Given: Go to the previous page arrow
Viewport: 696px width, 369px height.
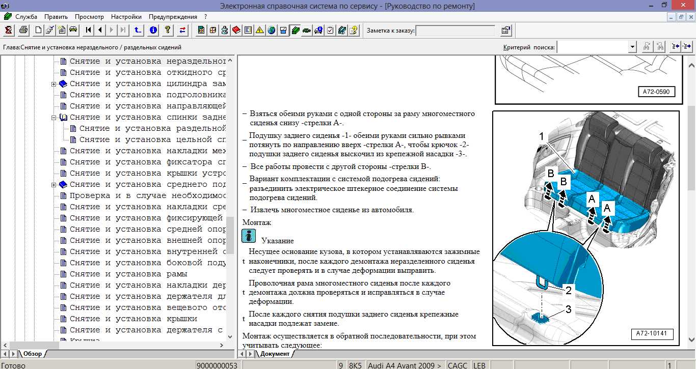Looking at the screenshot, I should 100,30.
